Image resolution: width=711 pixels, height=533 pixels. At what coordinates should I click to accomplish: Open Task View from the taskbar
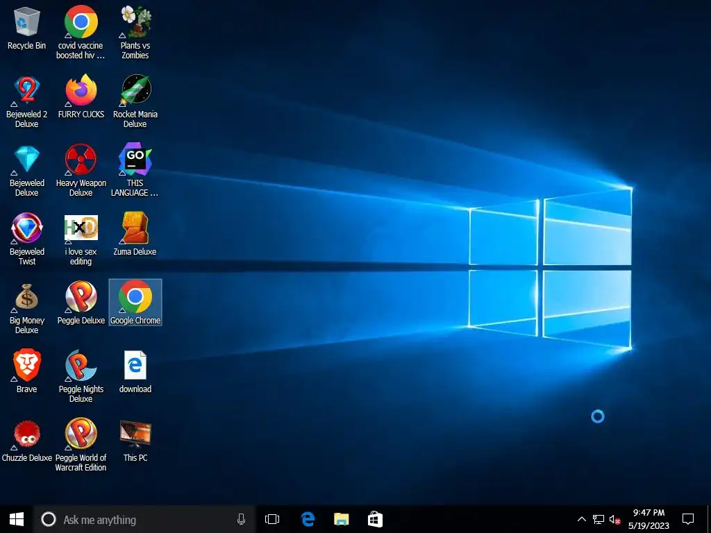(x=272, y=519)
